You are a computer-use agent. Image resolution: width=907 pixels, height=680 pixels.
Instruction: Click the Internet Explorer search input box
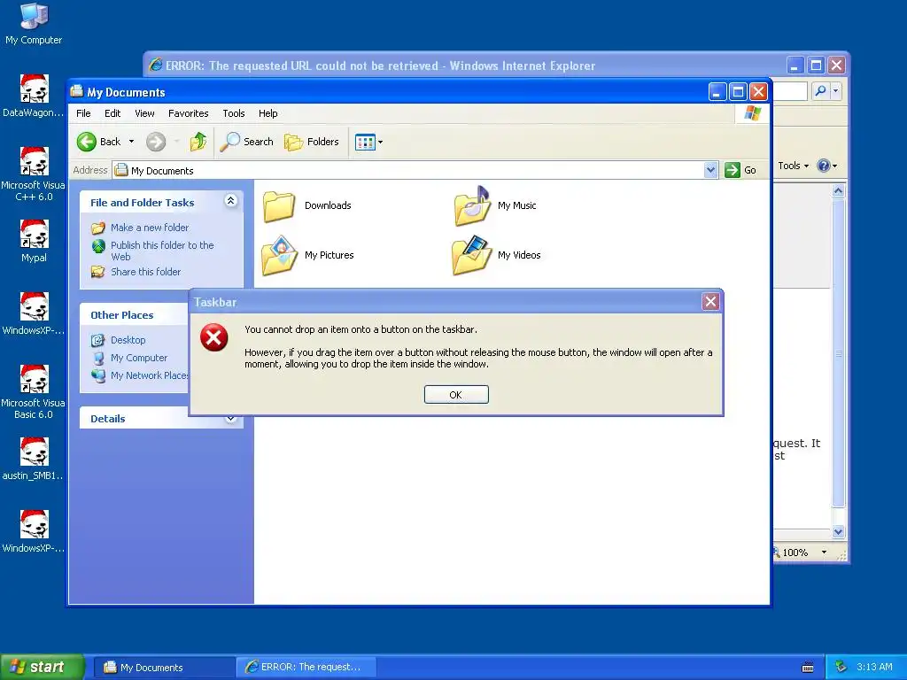pos(790,91)
